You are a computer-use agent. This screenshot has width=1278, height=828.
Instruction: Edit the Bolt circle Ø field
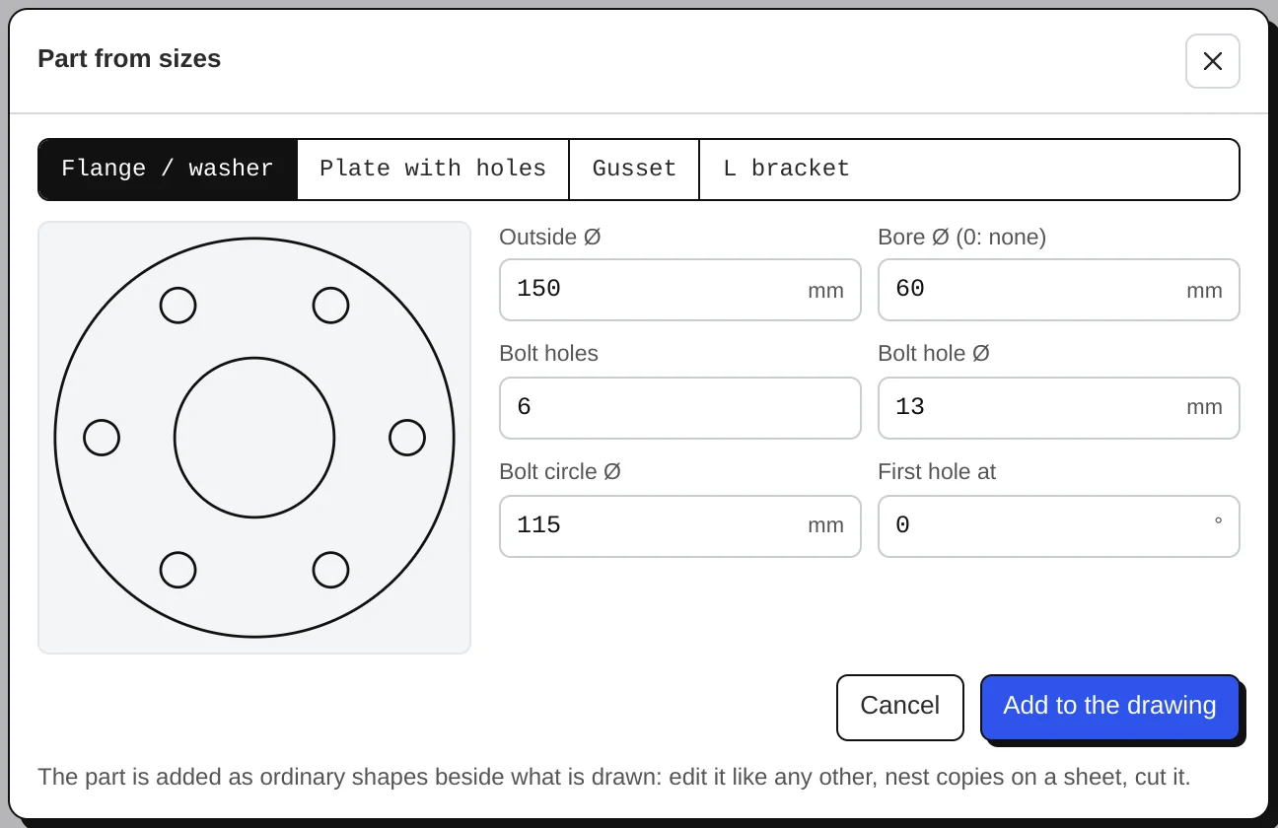(x=679, y=526)
